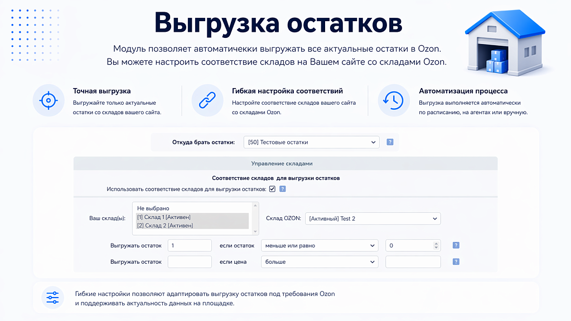Click scroll down arrow of warehouse list
Screen dimensions: 571x321
255,231
